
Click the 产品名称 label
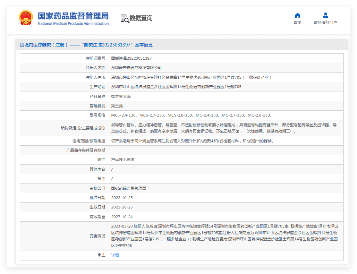click(x=97, y=96)
